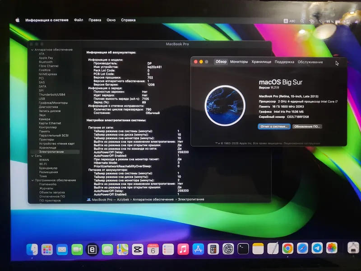
Task: Select NVMExpress in the sidebar
Action: [48, 74]
